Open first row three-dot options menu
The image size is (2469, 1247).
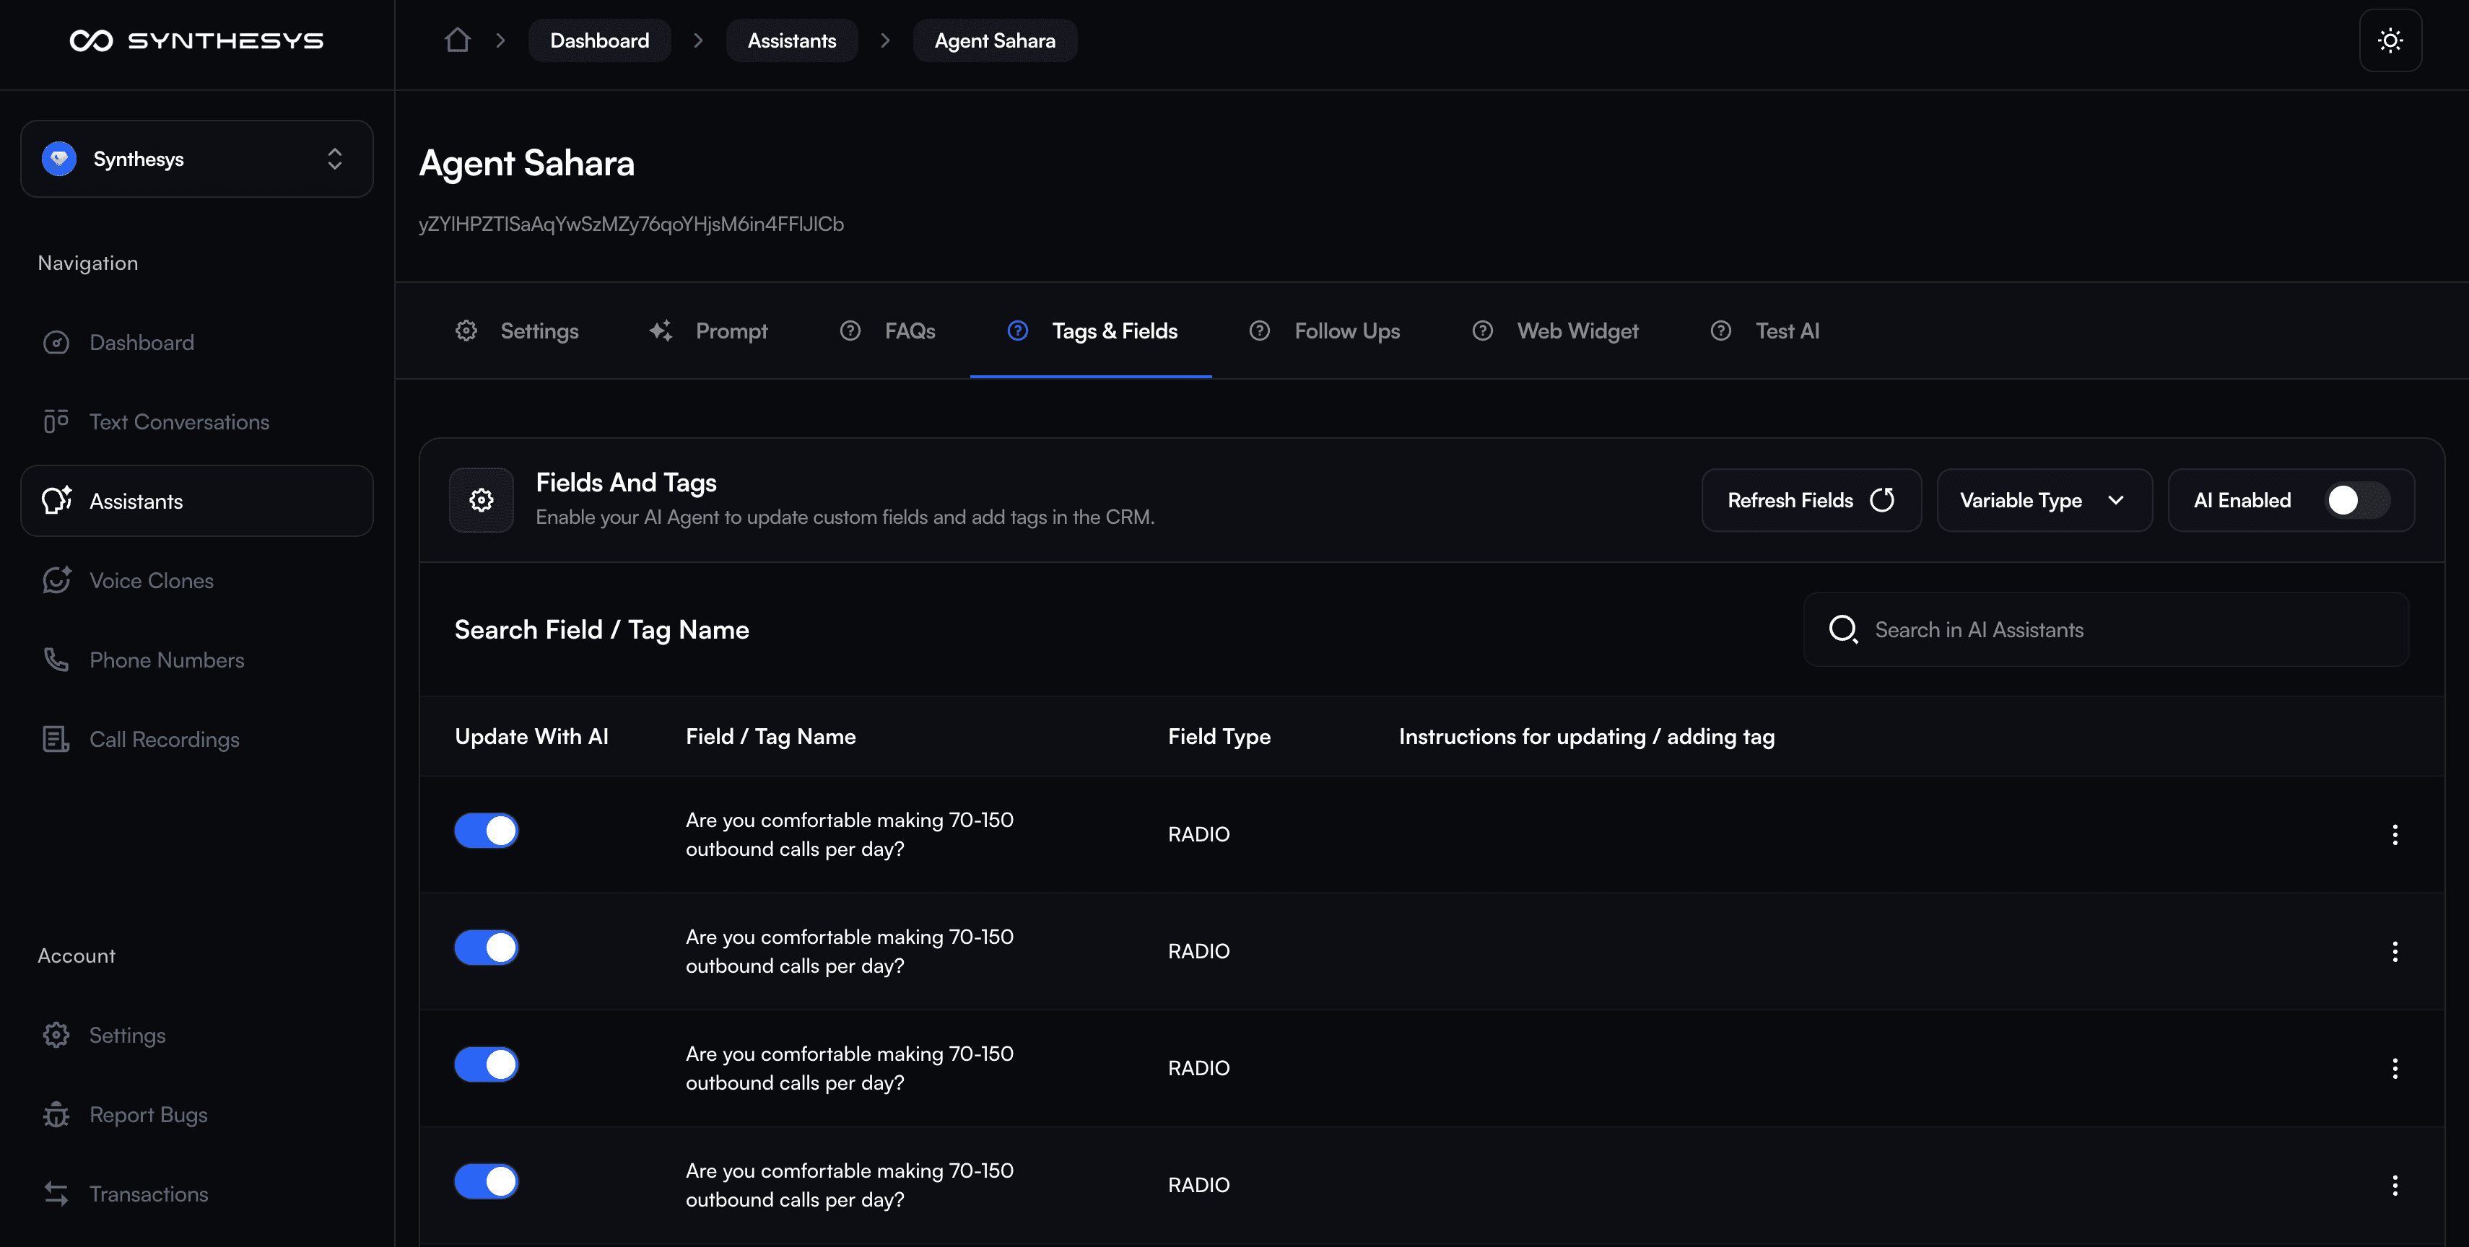coord(2394,834)
